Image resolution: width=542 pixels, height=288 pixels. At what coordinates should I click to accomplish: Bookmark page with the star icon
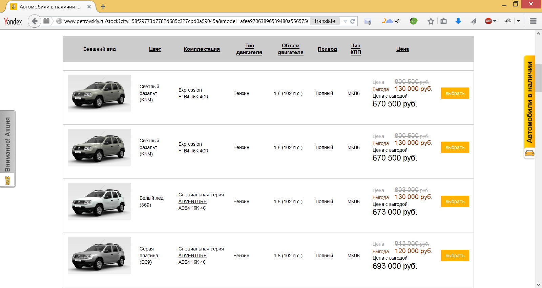coord(431,21)
